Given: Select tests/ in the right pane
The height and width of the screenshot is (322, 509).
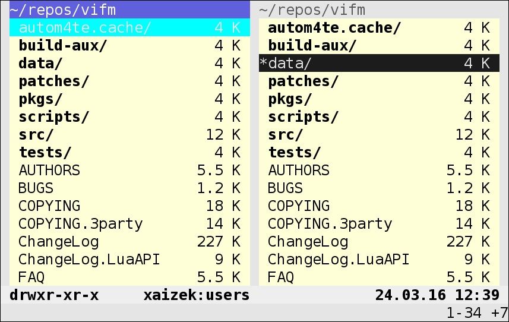Looking at the screenshot, I should (379, 152).
